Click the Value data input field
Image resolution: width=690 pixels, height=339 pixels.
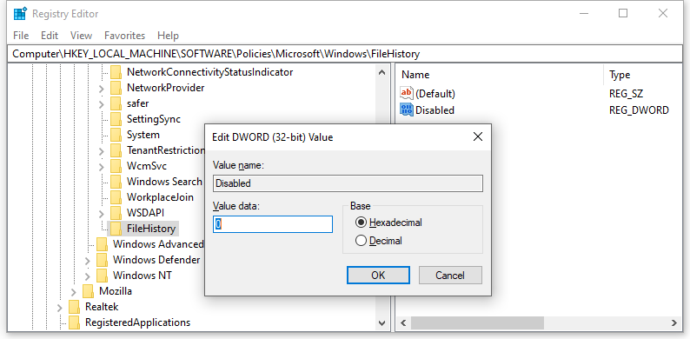coord(273,224)
